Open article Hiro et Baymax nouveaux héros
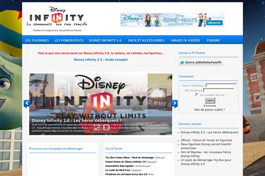Viewport: 265px width, 176px height. coord(206,154)
